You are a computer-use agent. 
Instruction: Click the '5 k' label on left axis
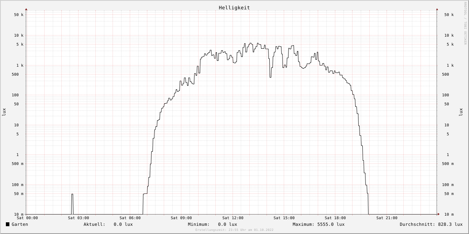point(20,44)
